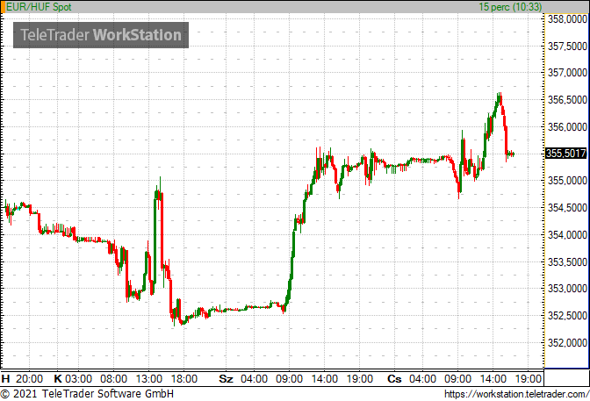Click the 356,5000 price axis label
Image resolution: width=590 pixels, height=401 pixels.
click(x=567, y=100)
